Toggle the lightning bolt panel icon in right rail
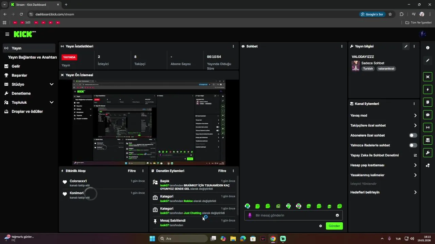435x244 pixels. (x=428, y=89)
